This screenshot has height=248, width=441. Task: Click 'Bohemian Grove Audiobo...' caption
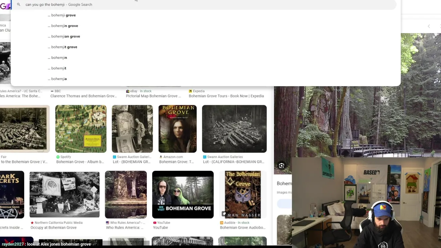(243, 228)
